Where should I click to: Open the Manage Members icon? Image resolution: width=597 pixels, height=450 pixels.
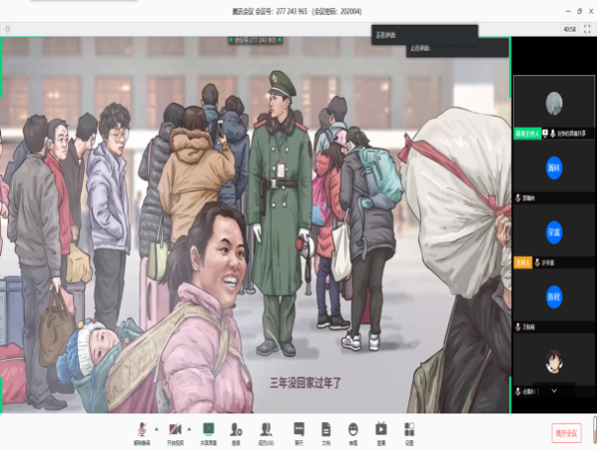coord(266,428)
